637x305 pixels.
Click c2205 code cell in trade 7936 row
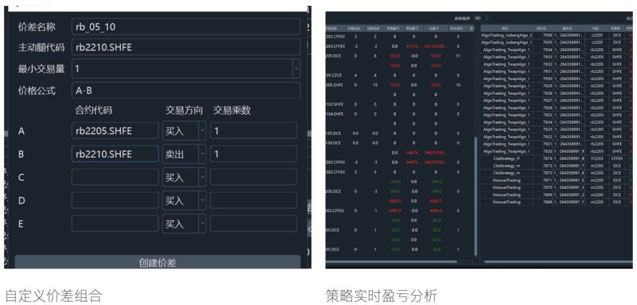click(597, 35)
